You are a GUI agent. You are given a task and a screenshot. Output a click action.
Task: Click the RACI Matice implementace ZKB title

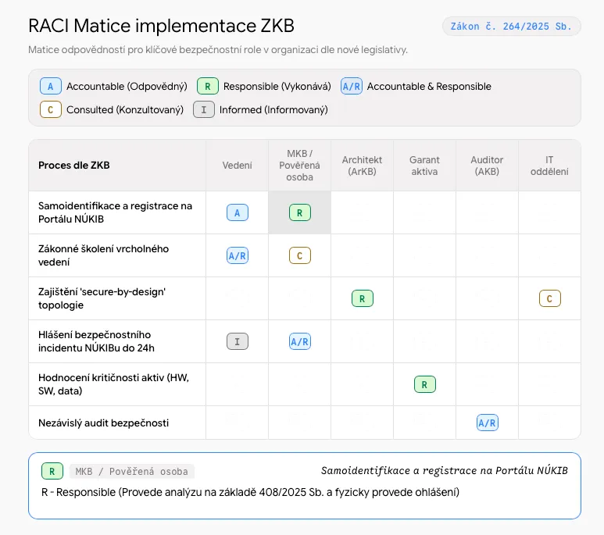pyautogui.click(x=162, y=26)
